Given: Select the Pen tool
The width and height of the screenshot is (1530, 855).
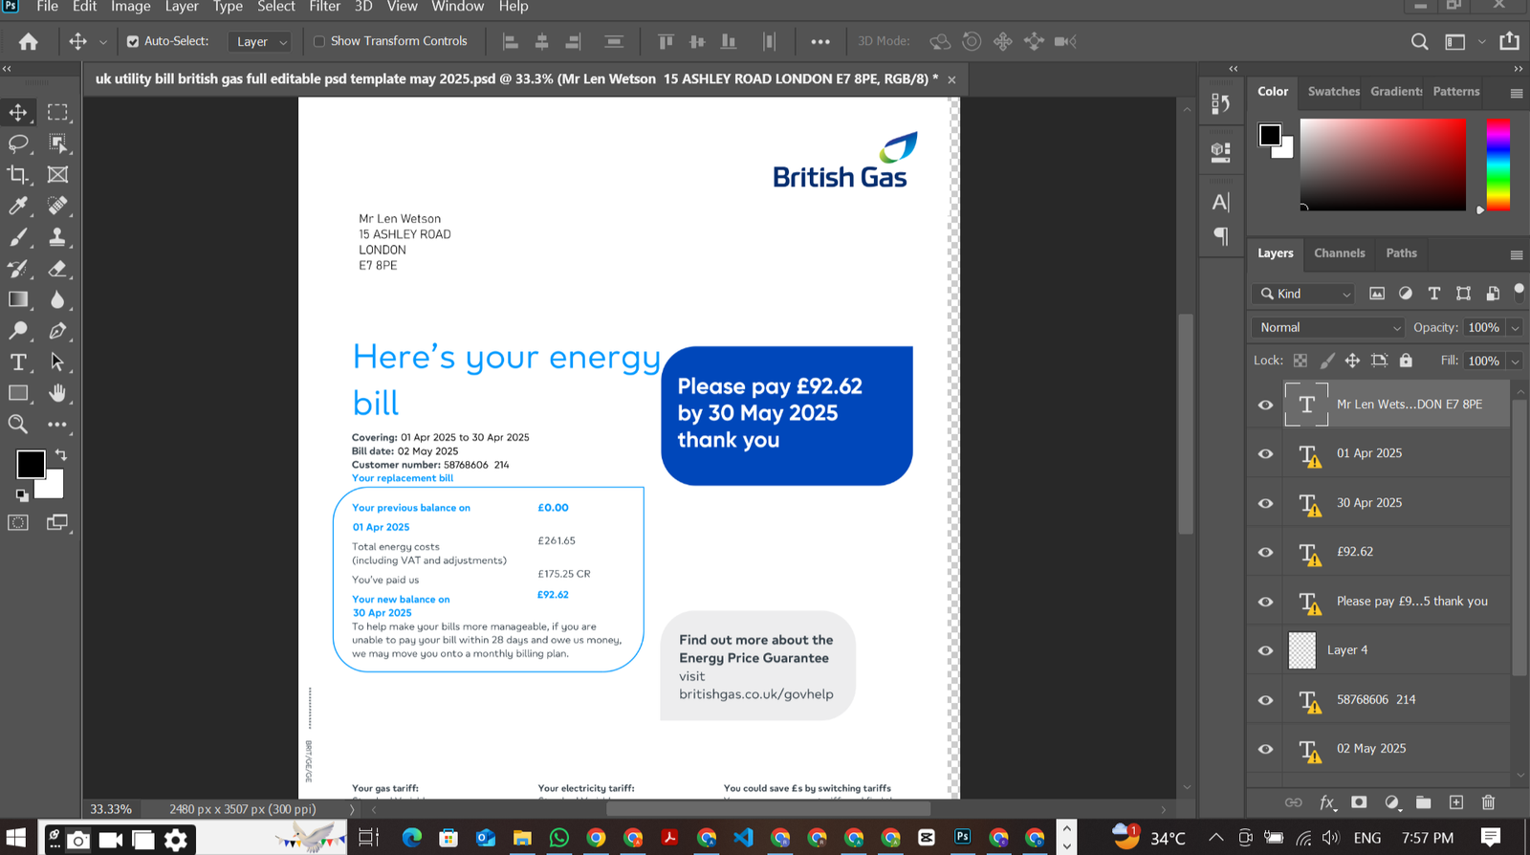Looking at the screenshot, I should [57, 331].
